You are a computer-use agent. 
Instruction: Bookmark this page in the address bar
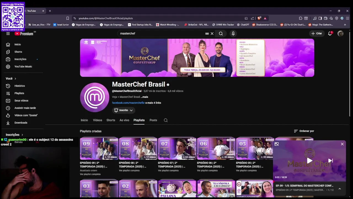pyautogui.click(x=68, y=18)
